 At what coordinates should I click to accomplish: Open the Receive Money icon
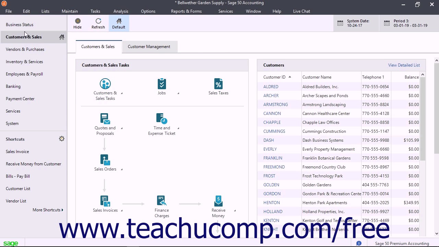click(x=218, y=201)
